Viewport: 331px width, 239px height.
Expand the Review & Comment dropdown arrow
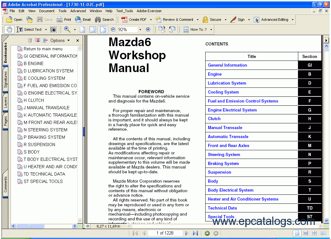tap(198, 20)
